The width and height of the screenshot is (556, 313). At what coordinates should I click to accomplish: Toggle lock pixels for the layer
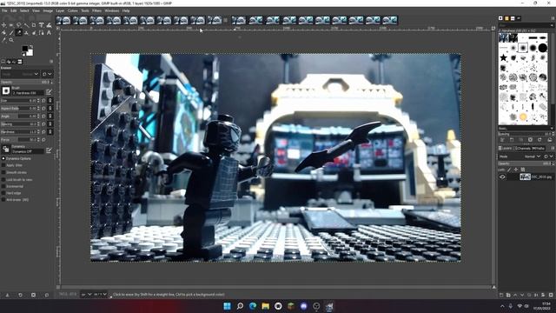[509, 170]
